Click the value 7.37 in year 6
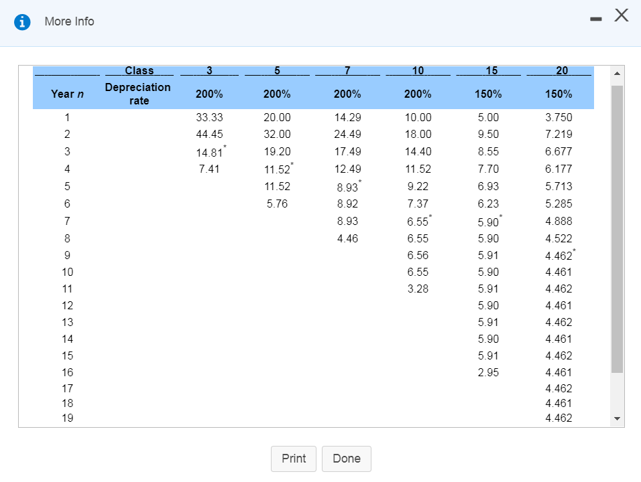 coord(418,204)
